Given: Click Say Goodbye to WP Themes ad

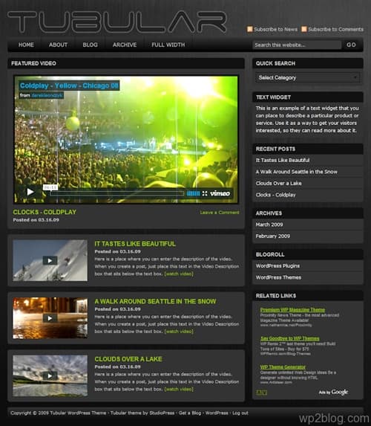Looking at the screenshot, I should 289,338.
